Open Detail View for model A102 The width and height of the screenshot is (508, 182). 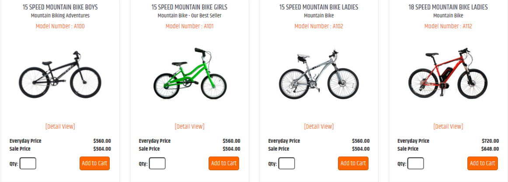(x=319, y=127)
